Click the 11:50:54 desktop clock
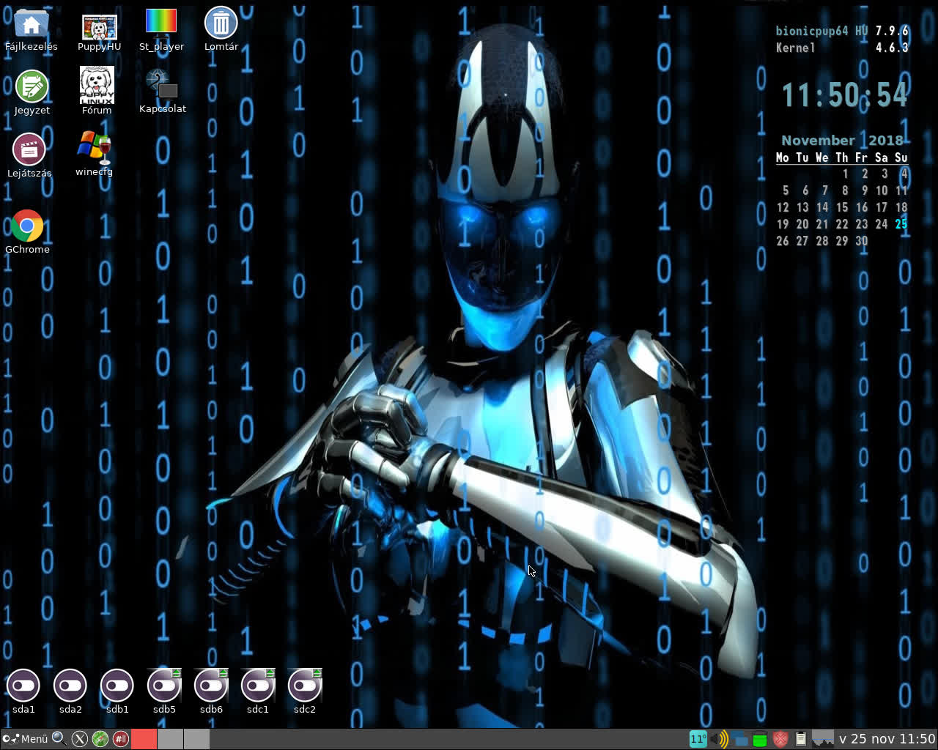This screenshot has width=938, height=750. (844, 95)
